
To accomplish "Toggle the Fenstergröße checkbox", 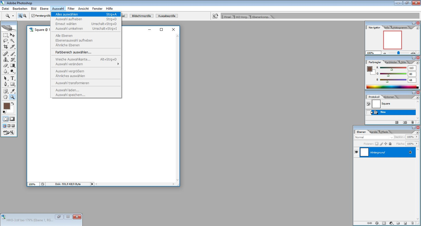I will pos(33,16).
